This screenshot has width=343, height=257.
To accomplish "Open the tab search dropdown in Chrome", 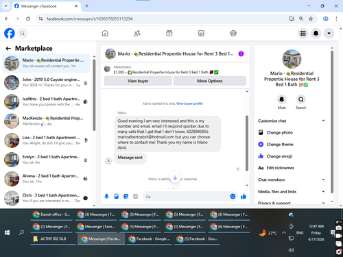I will pos(6,6).
